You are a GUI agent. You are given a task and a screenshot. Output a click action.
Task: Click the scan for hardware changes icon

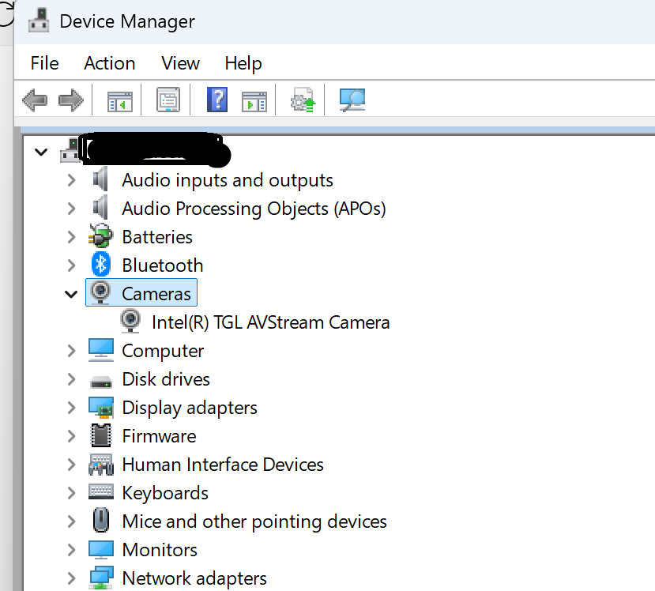tap(352, 100)
